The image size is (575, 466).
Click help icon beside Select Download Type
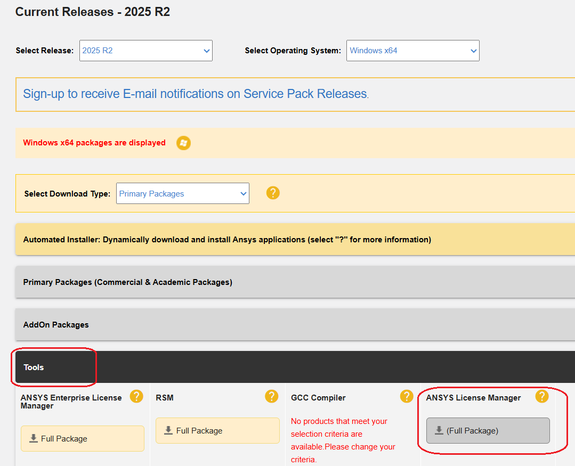pyautogui.click(x=273, y=193)
